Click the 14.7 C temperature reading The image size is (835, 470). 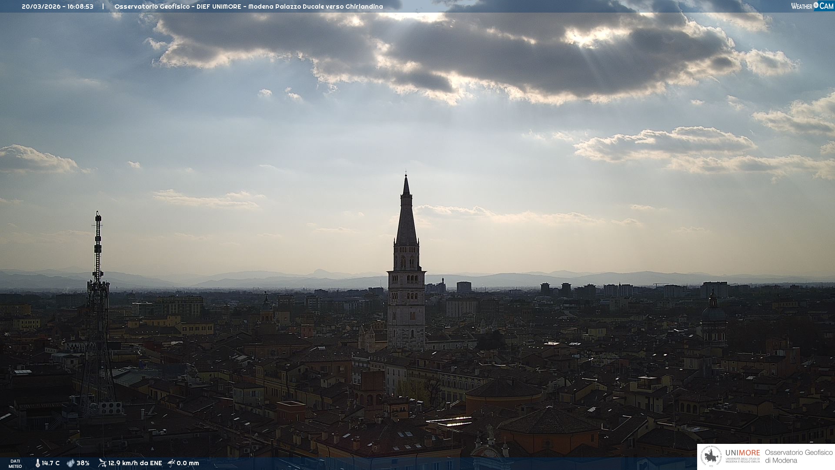(x=51, y=463)
